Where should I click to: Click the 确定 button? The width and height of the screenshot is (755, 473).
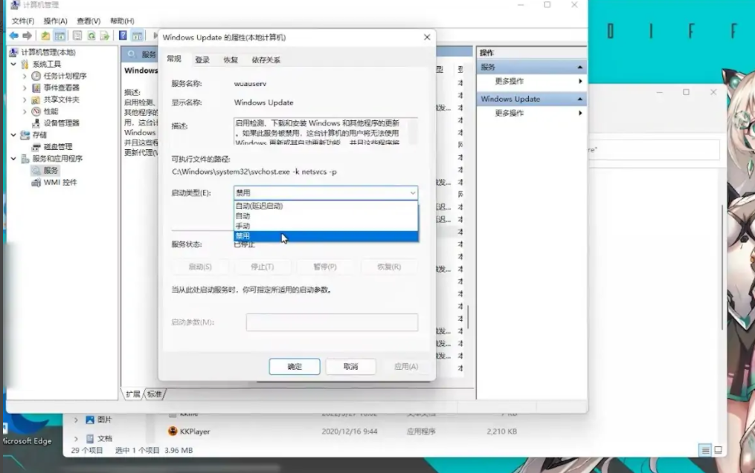(295, 366)
